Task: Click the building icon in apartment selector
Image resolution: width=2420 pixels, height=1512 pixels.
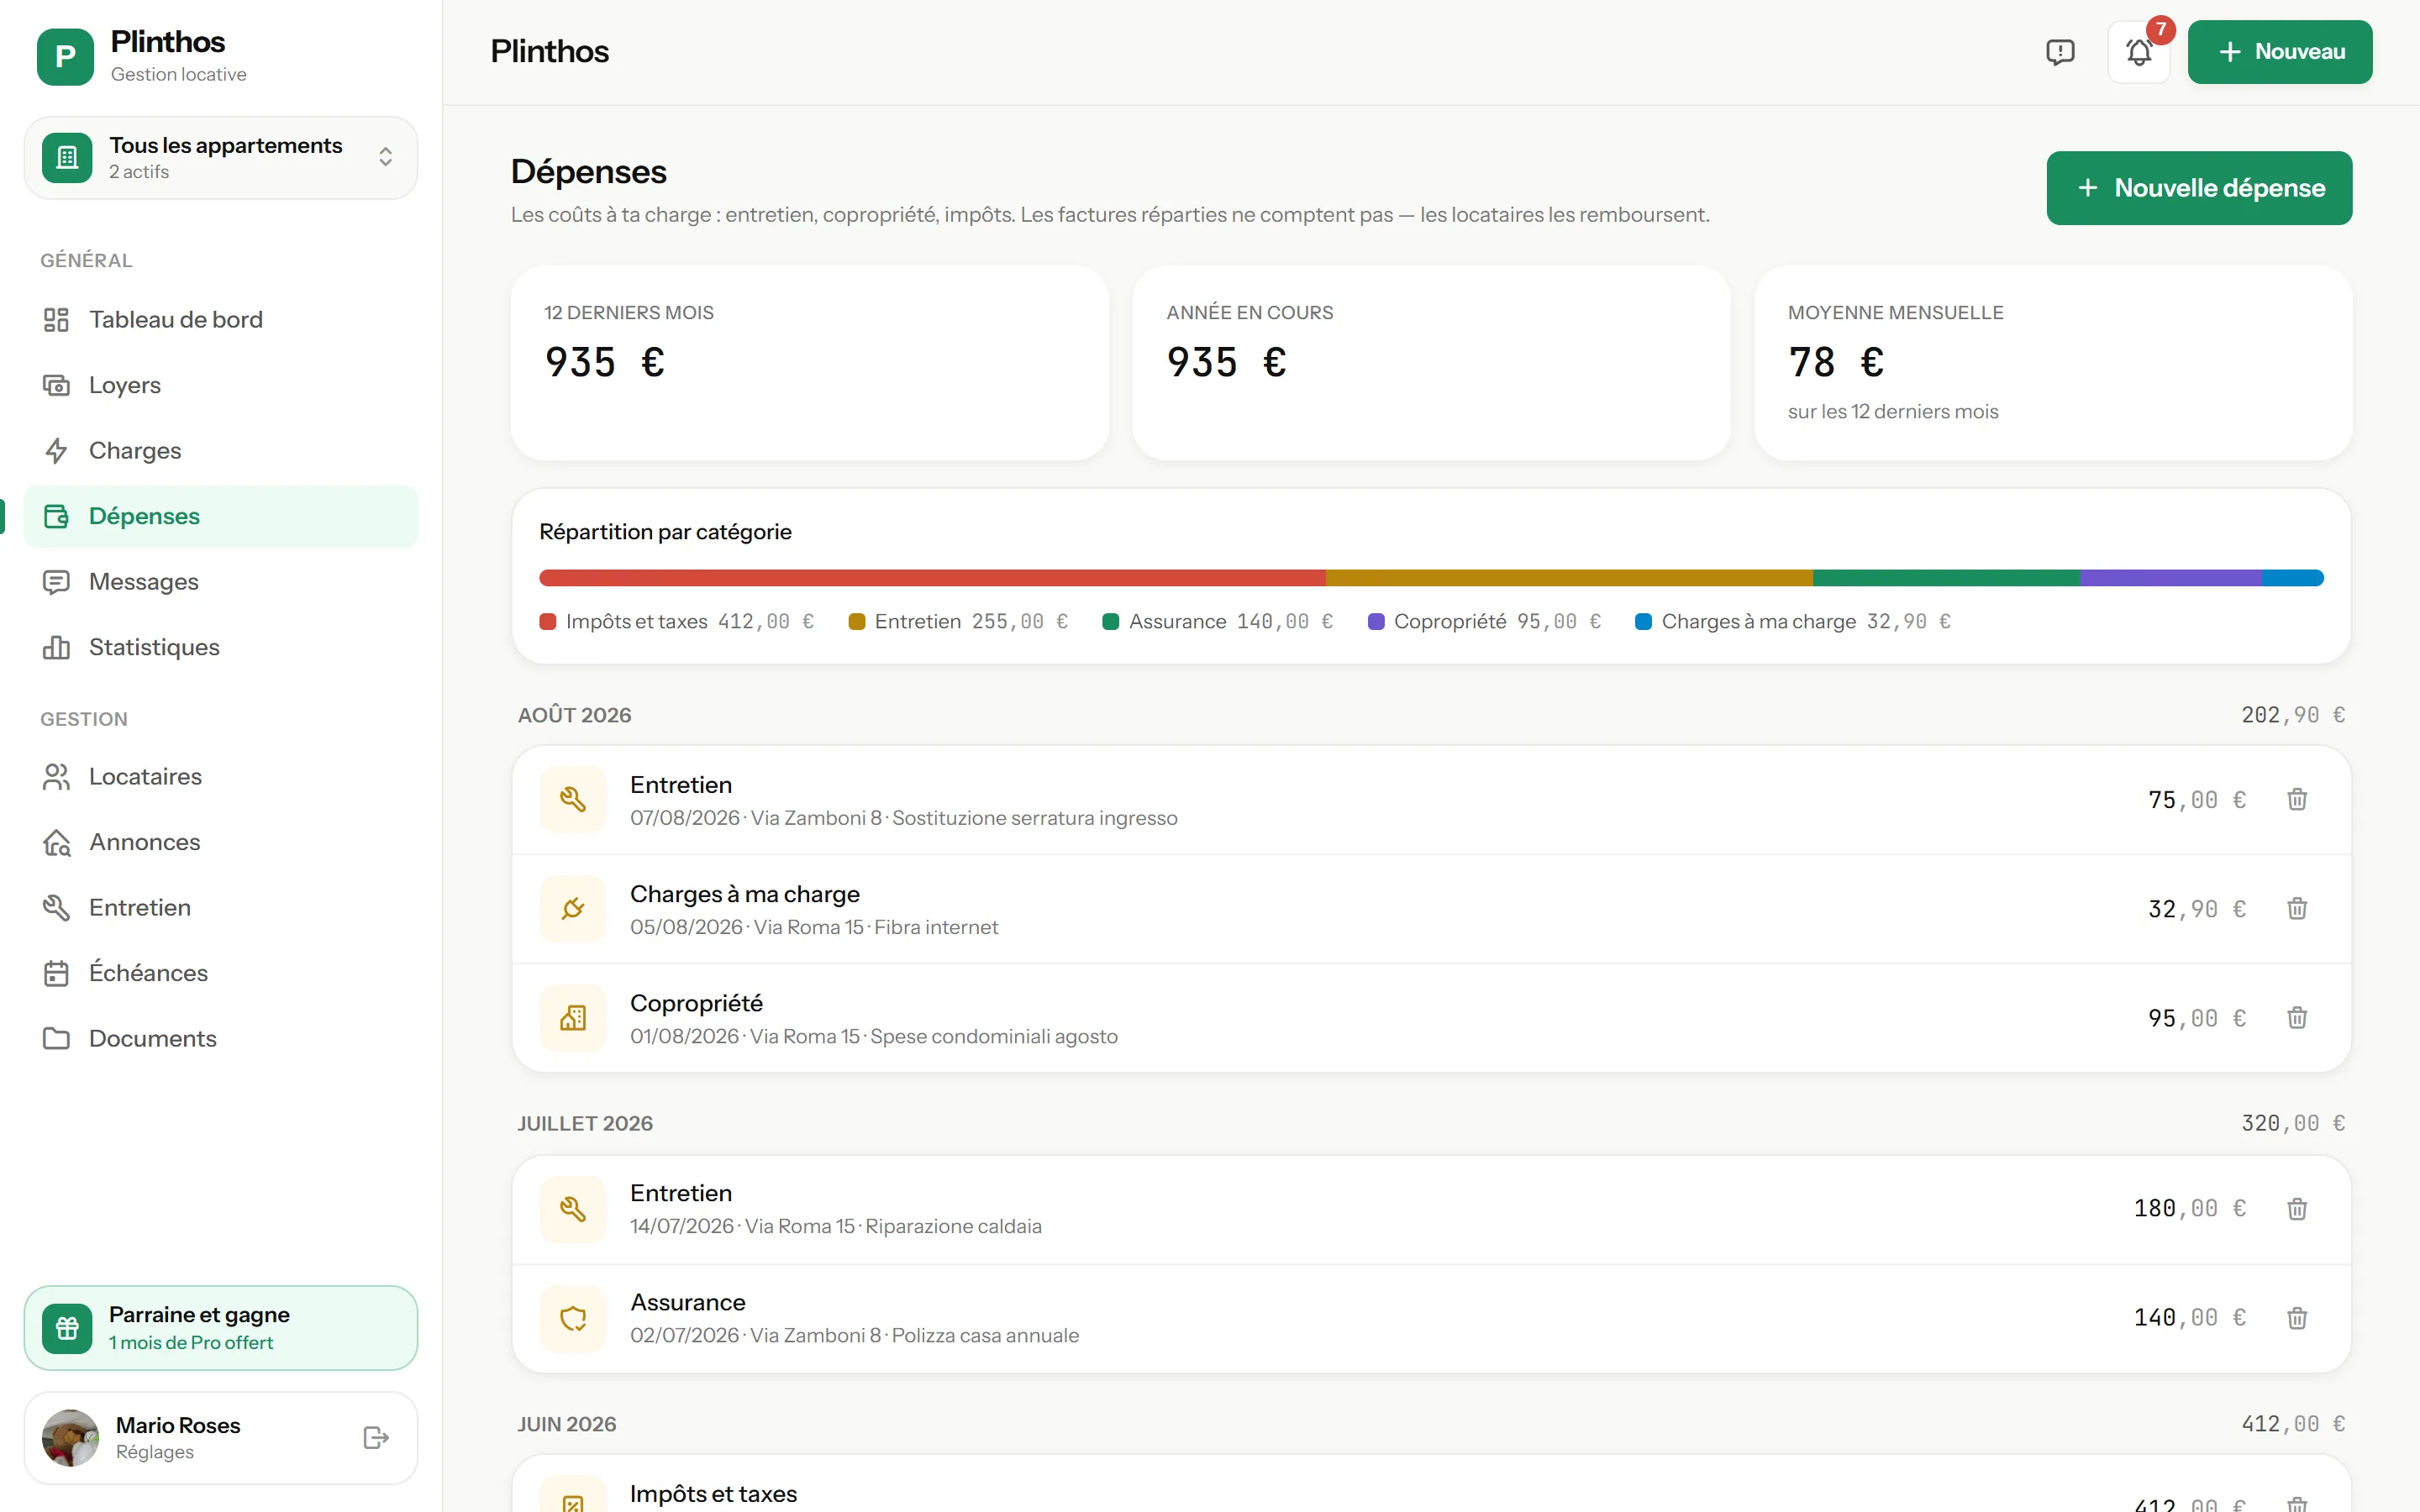Action: [x=67, y=158]
